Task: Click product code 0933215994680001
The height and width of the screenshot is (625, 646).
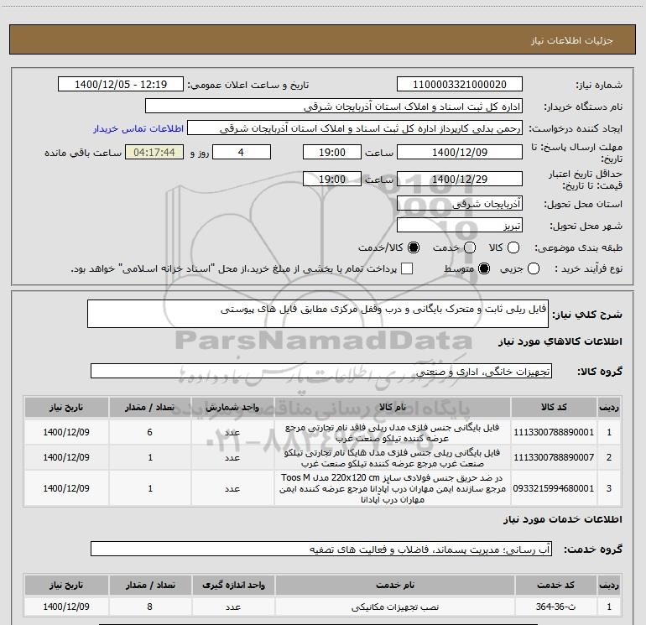Action: point(554,488)
